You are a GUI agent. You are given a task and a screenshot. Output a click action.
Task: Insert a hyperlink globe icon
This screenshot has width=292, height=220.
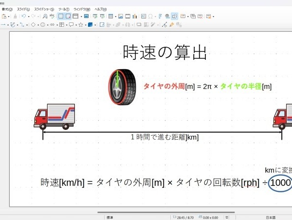(167, 17)
